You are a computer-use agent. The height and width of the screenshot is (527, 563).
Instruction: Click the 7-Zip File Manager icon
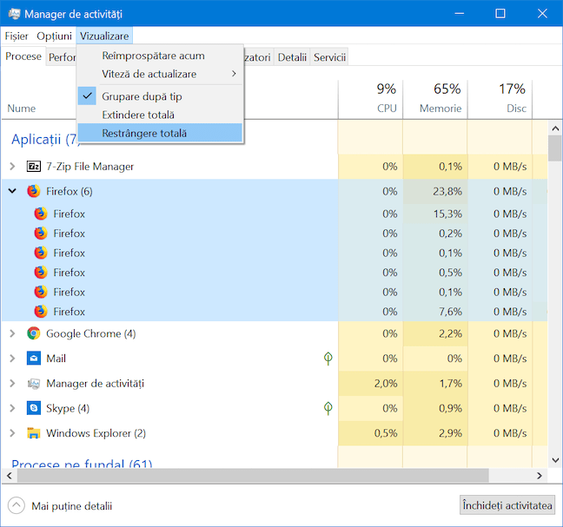33,167
